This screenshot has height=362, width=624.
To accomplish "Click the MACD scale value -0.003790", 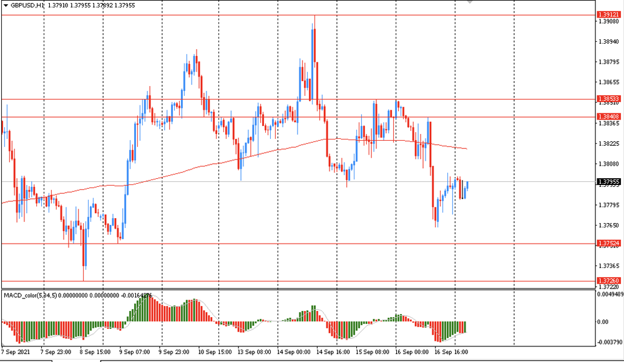I will [x=610, y=342].
